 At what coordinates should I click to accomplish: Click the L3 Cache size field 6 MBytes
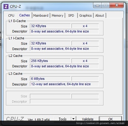(x=50, y=79)
